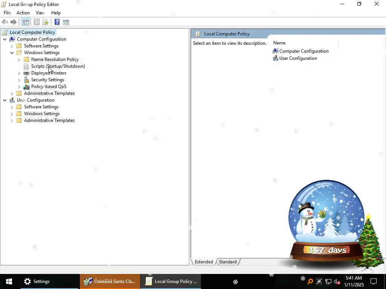The height and width of the screenshot is (289, 386).
Task: Click the Security Settings lock icon
Action: click(x=26, y=80)
